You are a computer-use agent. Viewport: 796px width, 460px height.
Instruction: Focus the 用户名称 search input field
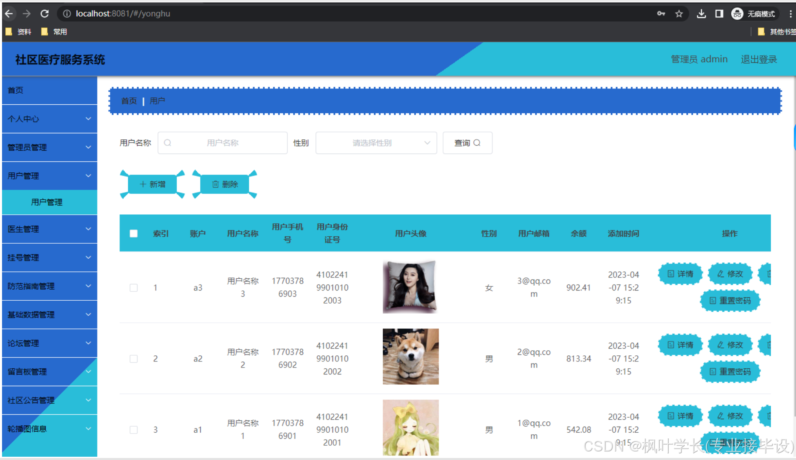[x=223, y=143]
